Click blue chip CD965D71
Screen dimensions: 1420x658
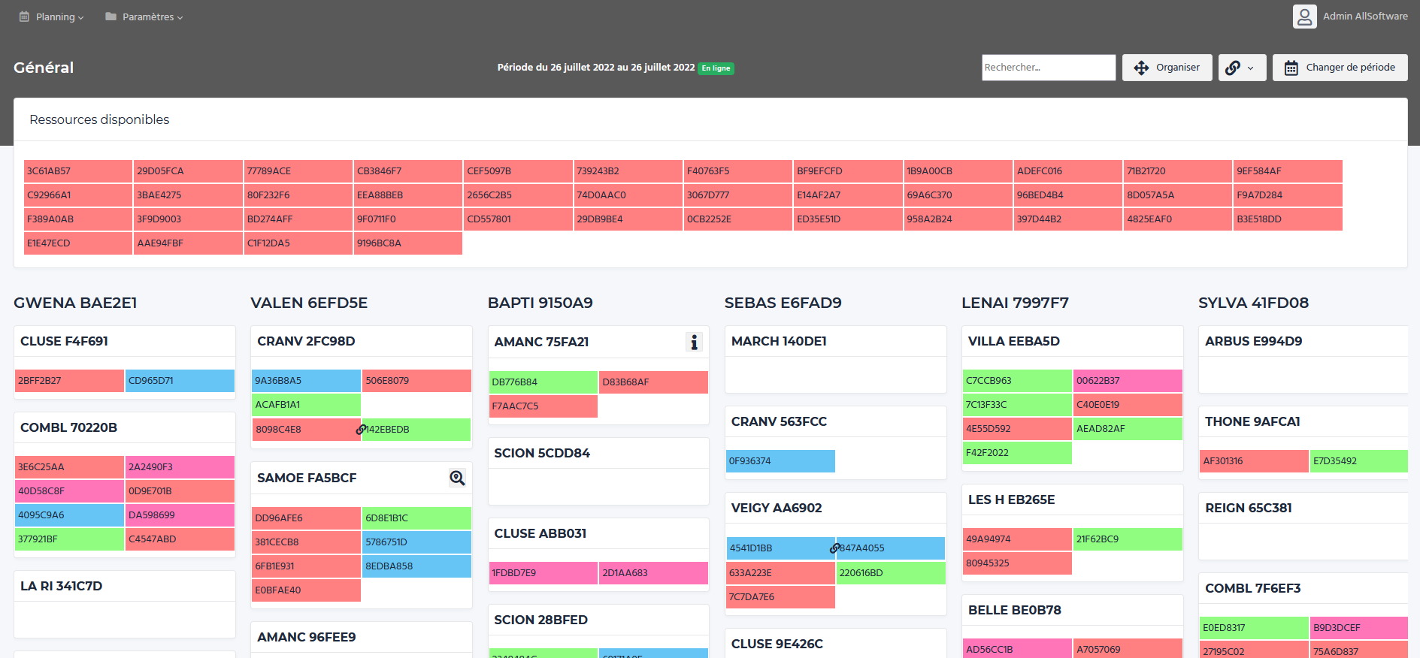[x=180, y=381]
